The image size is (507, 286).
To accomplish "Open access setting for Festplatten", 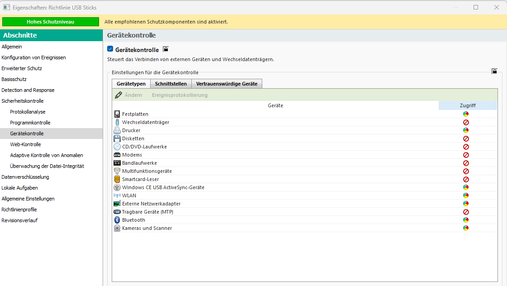I will coord(466,114).
